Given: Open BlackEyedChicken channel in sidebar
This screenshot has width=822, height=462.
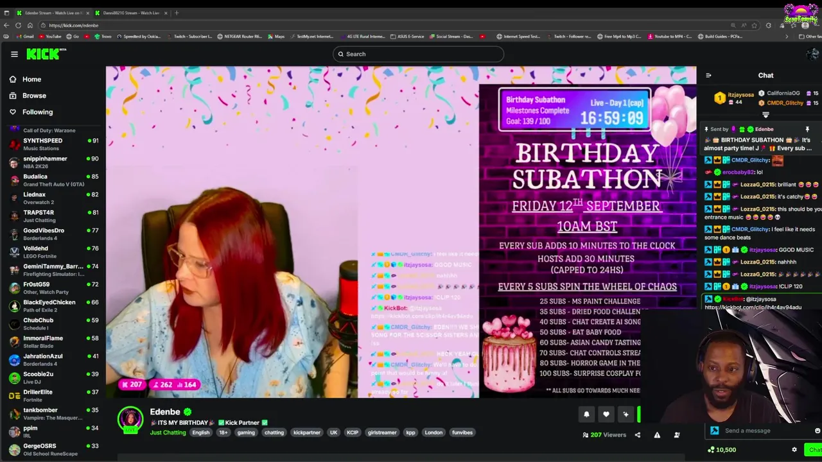Looking at the screenshot, I should pos(53,306).
